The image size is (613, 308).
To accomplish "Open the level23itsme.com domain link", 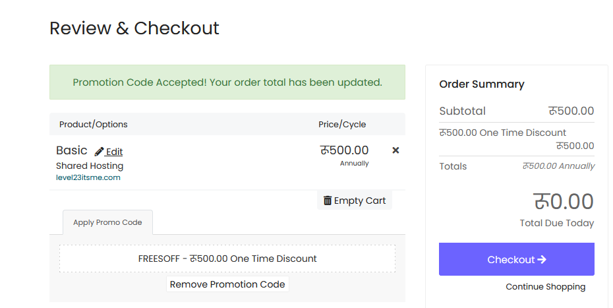I will click(88, 177).
